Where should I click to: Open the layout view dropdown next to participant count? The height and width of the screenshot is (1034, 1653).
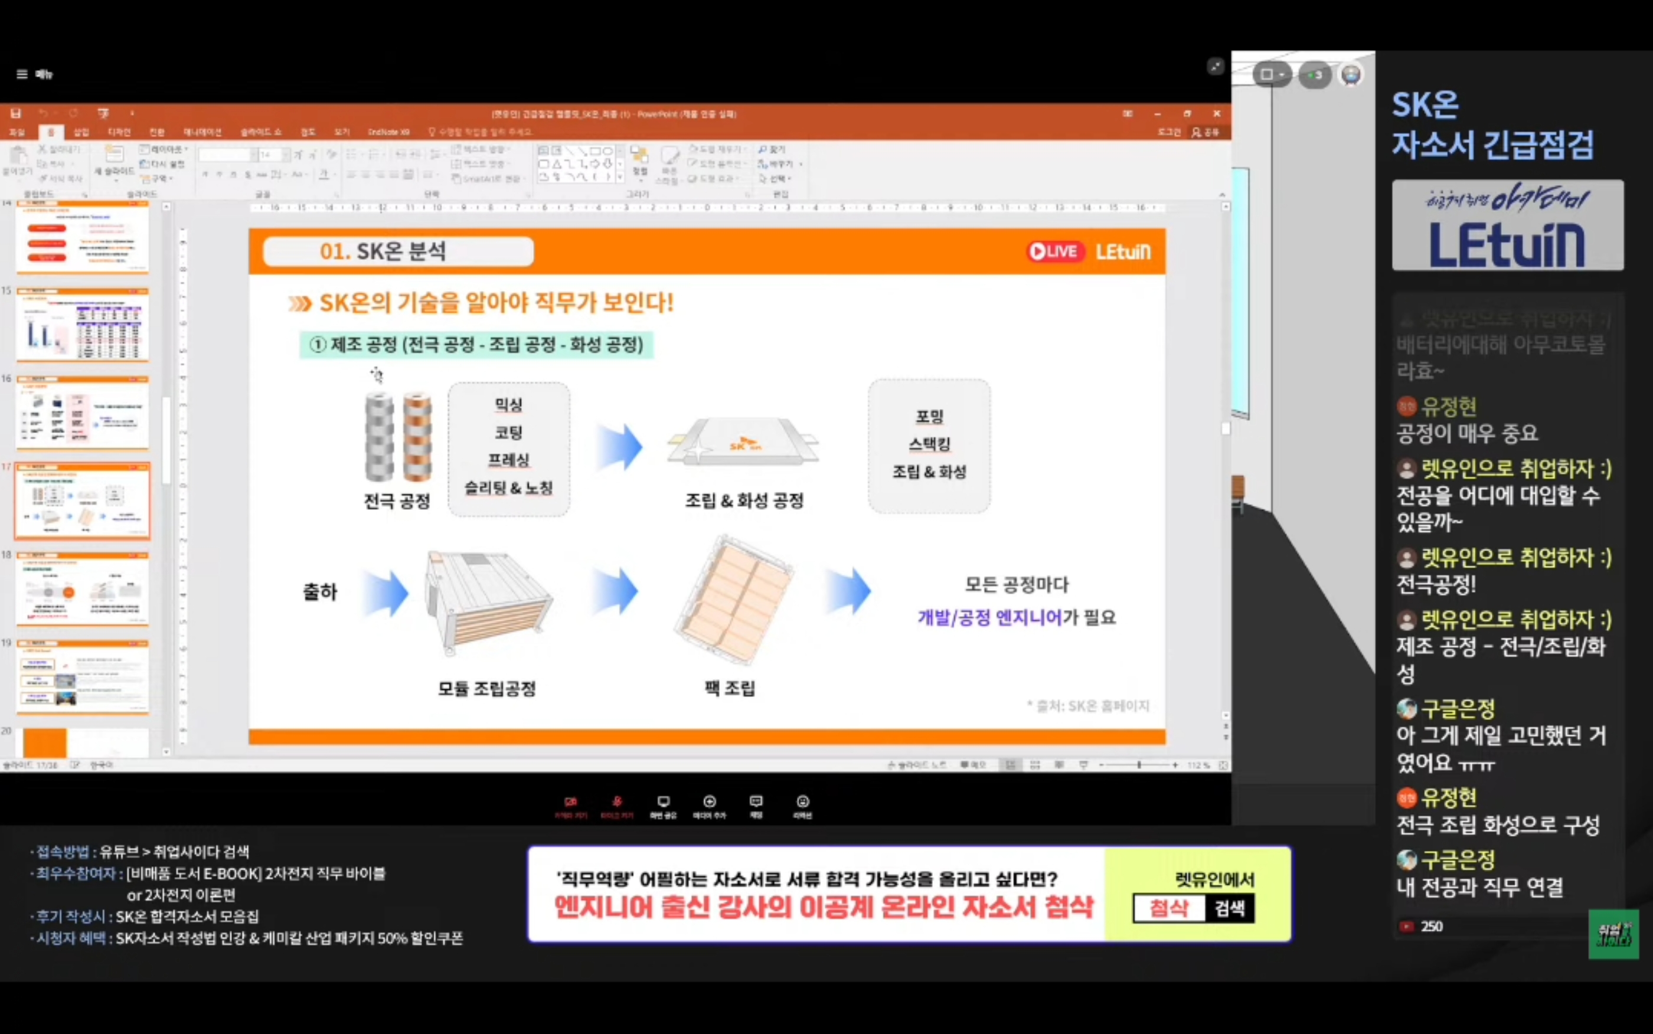1272,74
